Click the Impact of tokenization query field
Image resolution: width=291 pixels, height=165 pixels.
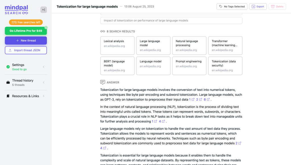(171, 20)
